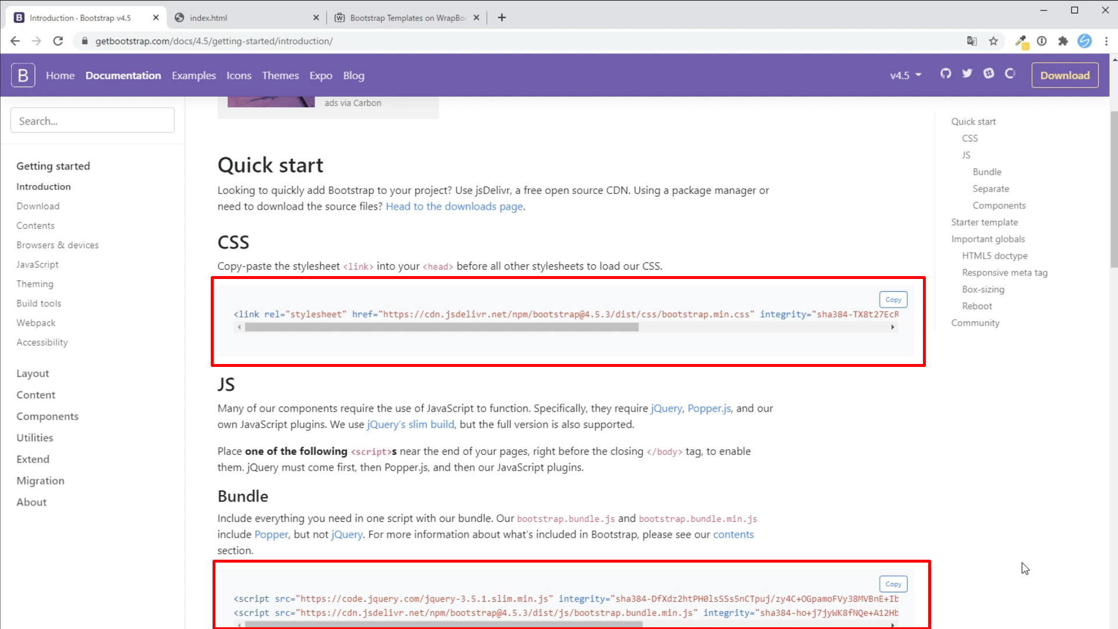
Task: Jump to Responsive meta tag in contents
Action: click(1004, 273)
